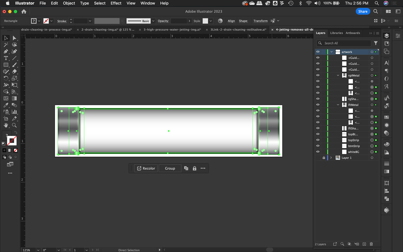Viewport: 403px width, 252px height.
Task: Toggle visibility of lftSha... layer
Action: pos(318,128)
